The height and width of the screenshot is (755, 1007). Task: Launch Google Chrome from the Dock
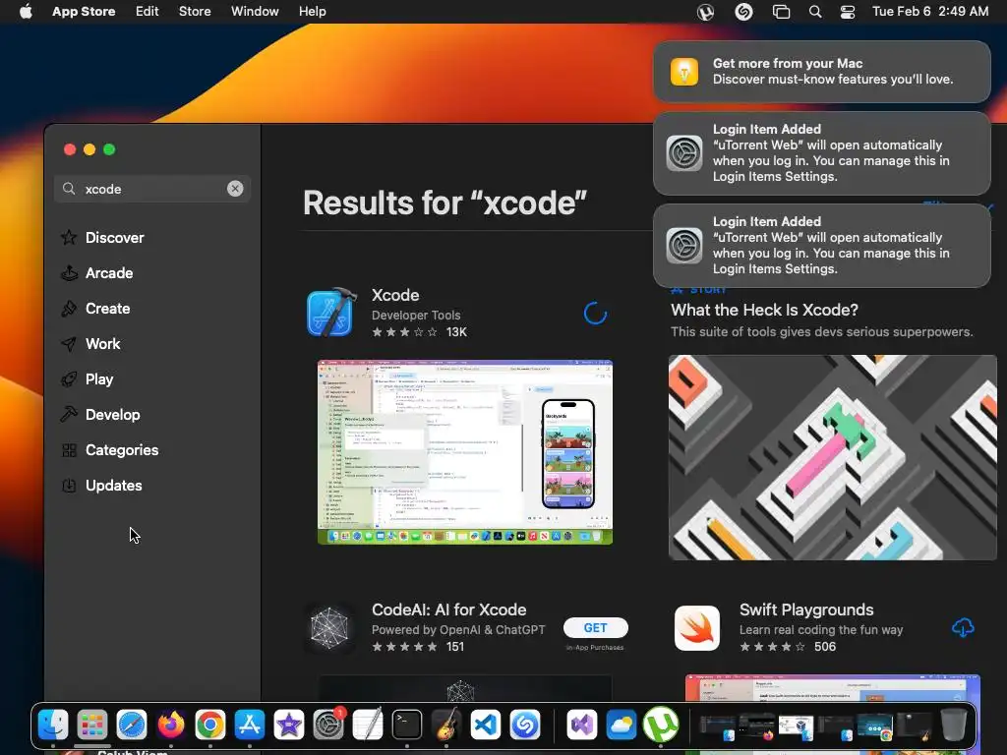click(210, 725)
